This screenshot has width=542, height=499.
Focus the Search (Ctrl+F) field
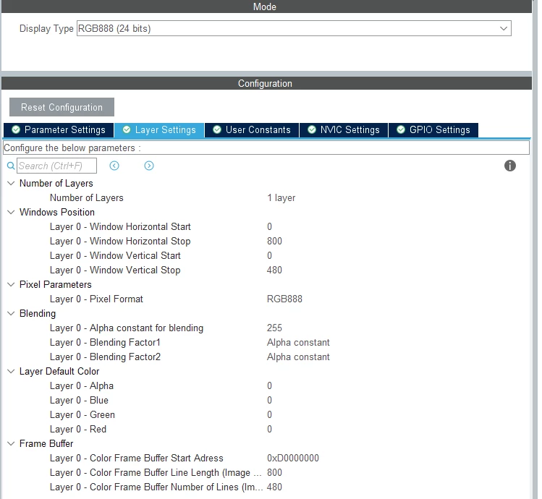pyautogui.click(x=56, y=166)
